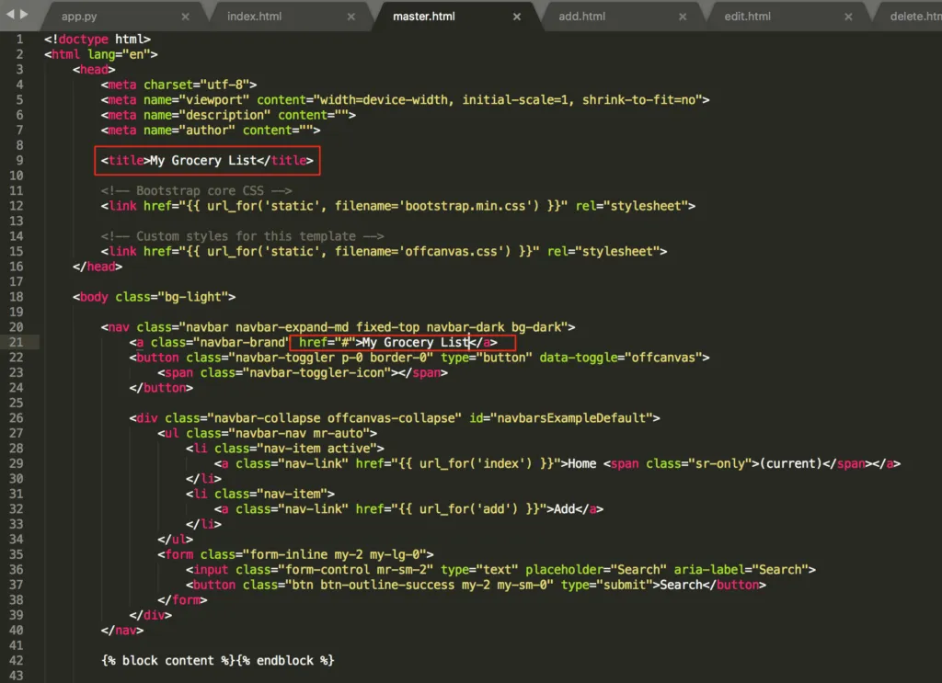Go to the next tab with right arrow
This screenshot has height=683, width=942.
click(24, 14)
